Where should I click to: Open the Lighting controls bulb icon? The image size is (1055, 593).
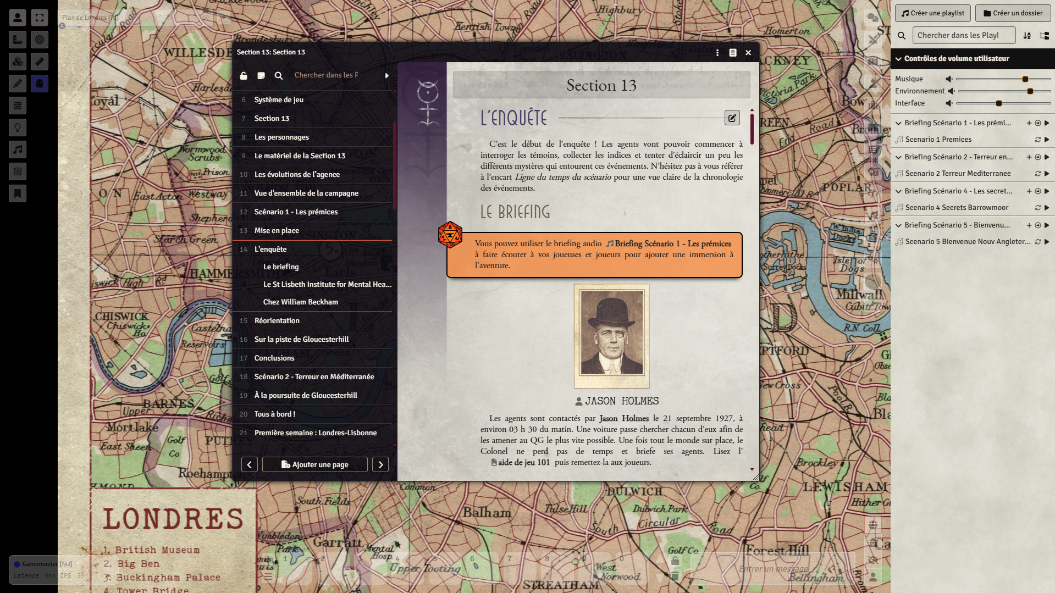coord(18,128)
